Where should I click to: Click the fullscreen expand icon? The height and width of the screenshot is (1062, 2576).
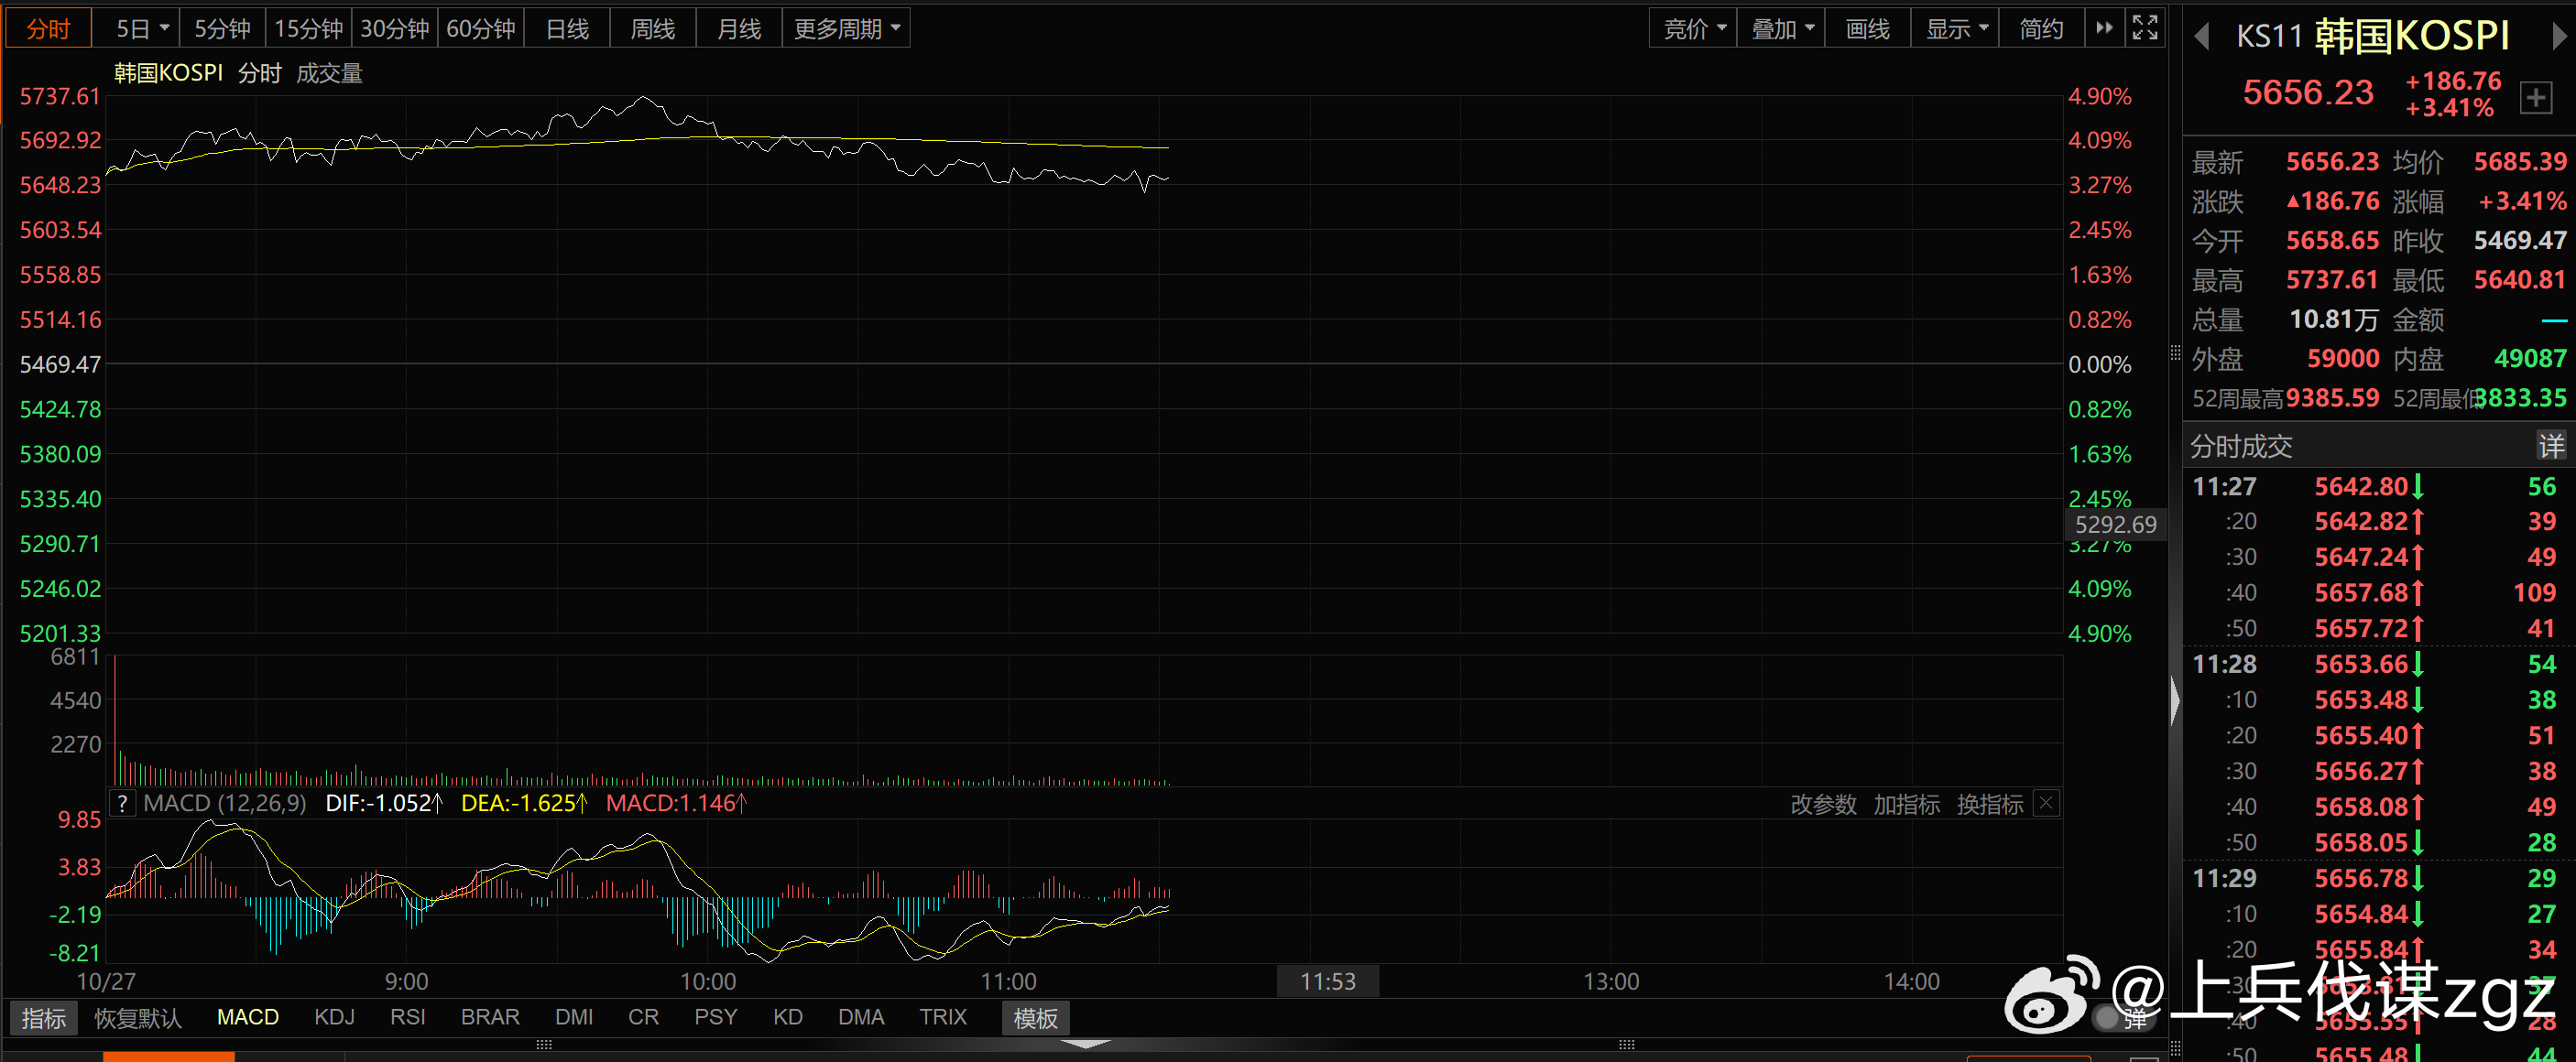(2145, 27)
